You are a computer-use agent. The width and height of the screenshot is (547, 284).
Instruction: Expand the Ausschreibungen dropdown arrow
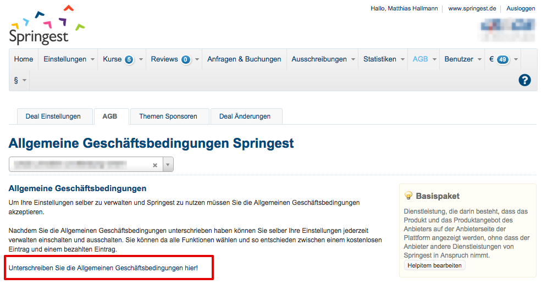353,59
